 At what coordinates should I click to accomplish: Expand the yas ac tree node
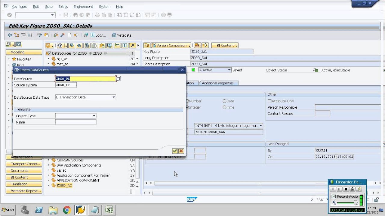pos(48,170)
